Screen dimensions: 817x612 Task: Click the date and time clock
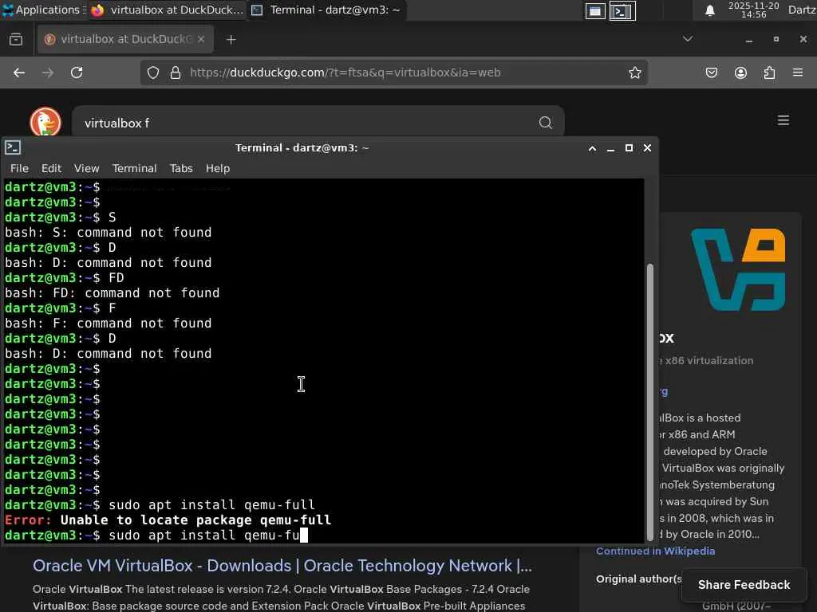coord(753,10)
